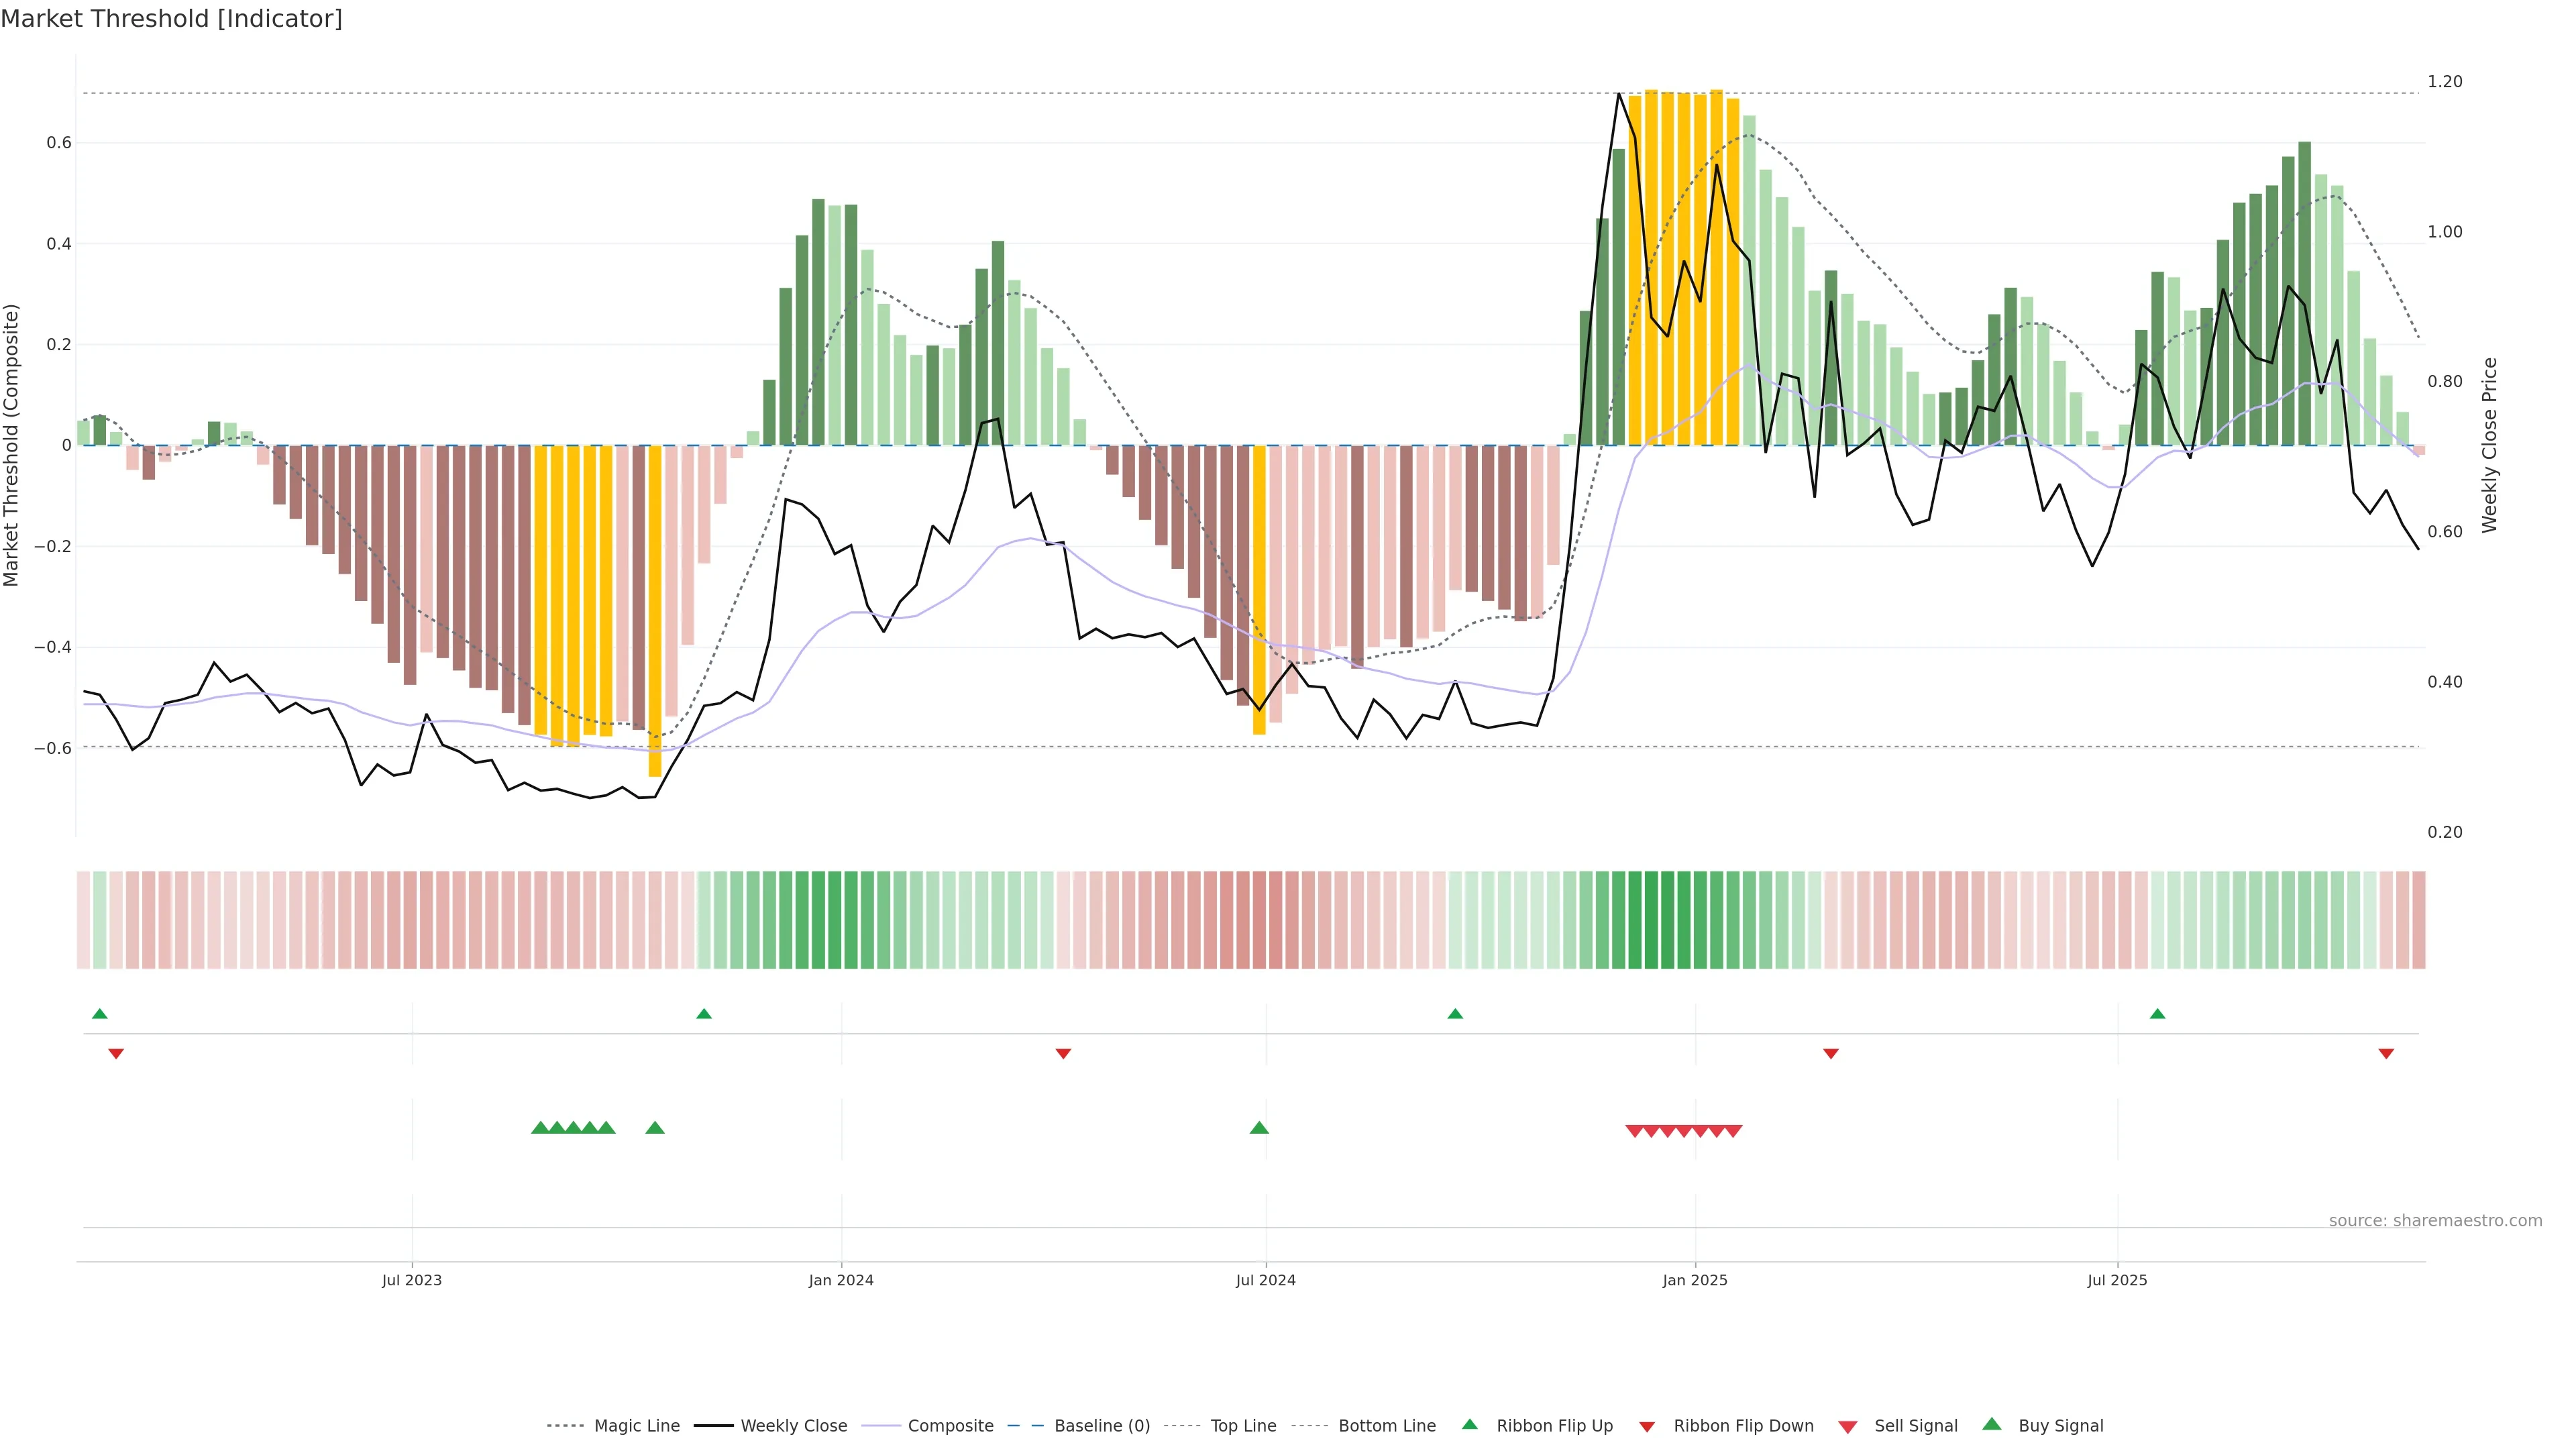Screen dimensions: 2576x1449
Task: Click the Market Threshold [Indicator] title
Action: point(171,19)
